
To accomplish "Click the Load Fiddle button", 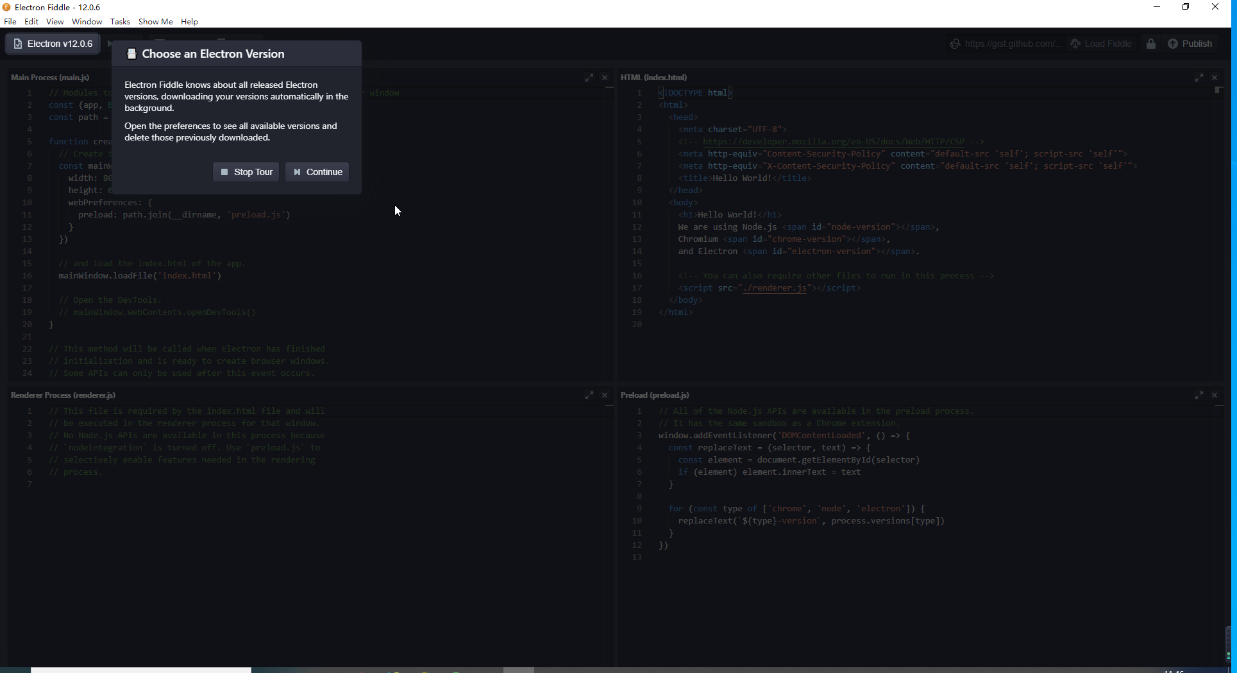I will 1101,44.
